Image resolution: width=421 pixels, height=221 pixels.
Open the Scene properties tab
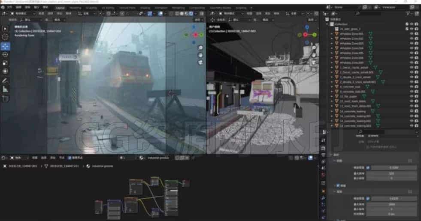[x=323, y=168]
